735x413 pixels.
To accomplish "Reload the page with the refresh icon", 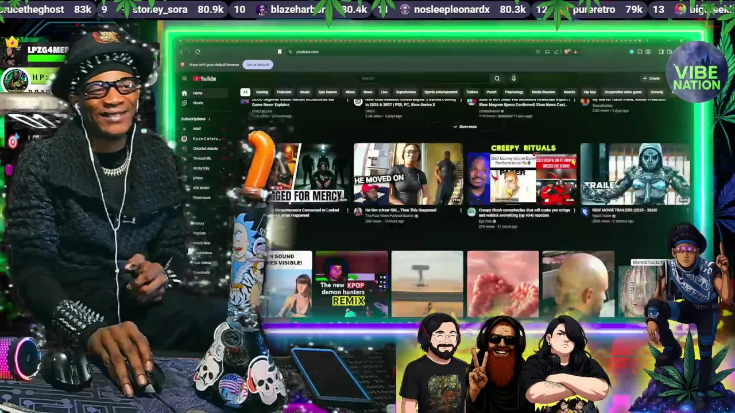I will coord(198,52).
